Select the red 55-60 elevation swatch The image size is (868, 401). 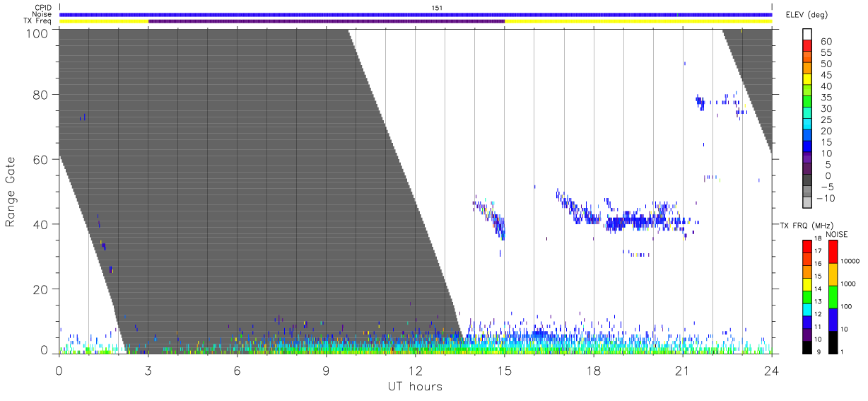(807, 45)
